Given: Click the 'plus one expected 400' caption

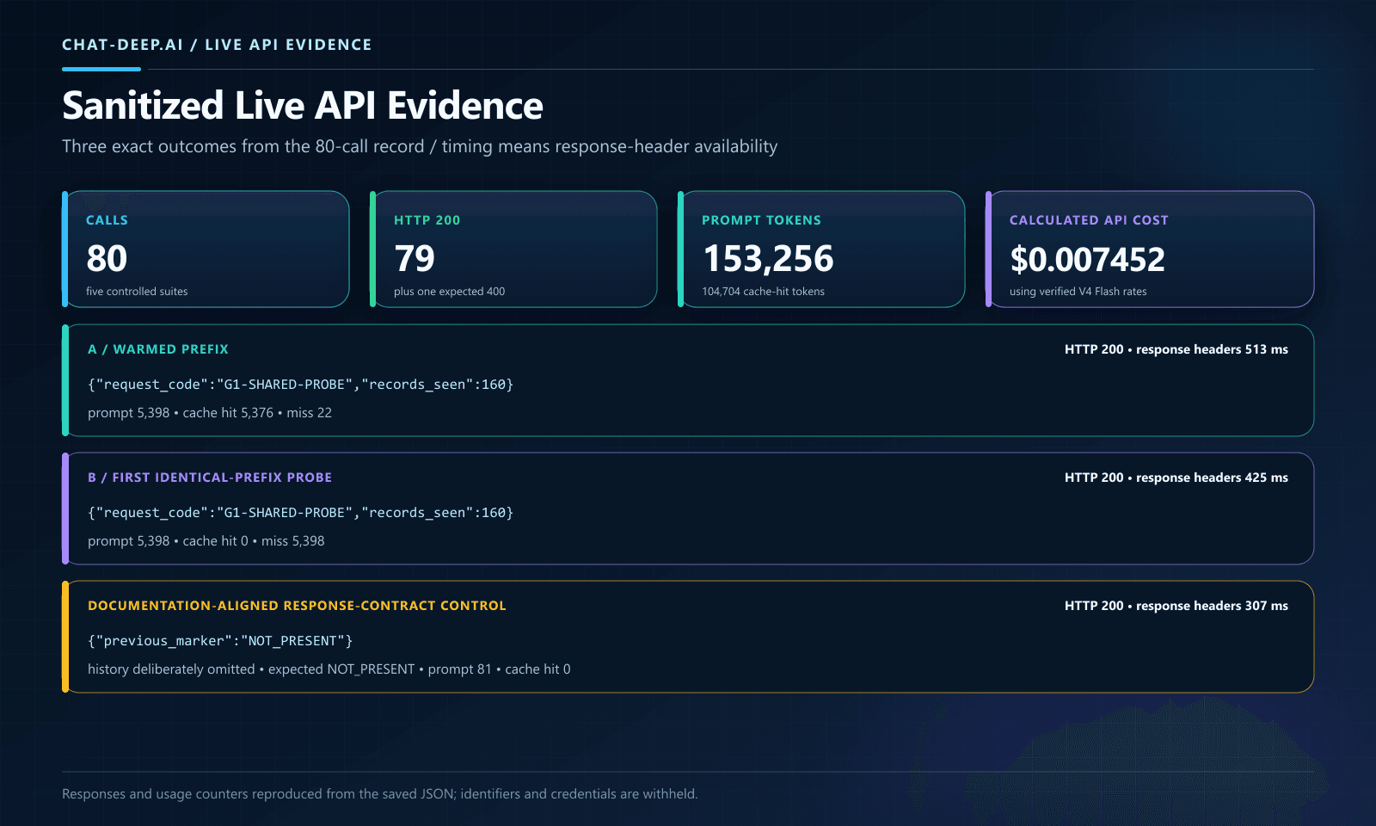Looking at the screenshot, I should (449, 292).
